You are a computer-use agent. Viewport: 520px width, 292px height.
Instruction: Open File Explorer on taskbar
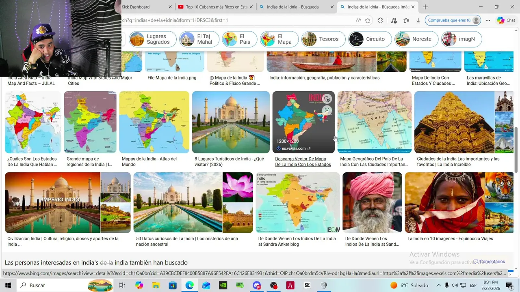click(x=156, y=285)
